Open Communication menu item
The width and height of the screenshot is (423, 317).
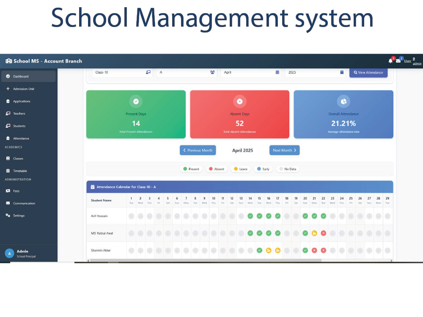pyautogui.click(x=29, y=203)
